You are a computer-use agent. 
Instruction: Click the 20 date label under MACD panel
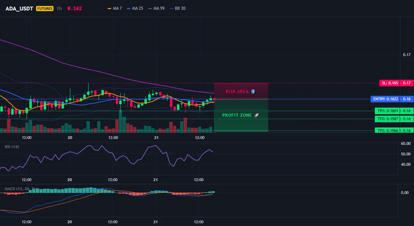[x=70, y=222]
